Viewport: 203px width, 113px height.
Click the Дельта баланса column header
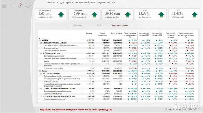click(116, 33)
